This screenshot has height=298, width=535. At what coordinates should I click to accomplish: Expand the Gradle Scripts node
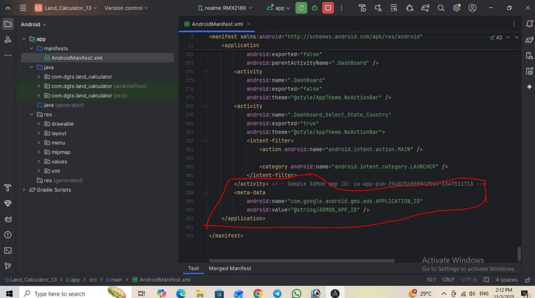tap(24, 190)
